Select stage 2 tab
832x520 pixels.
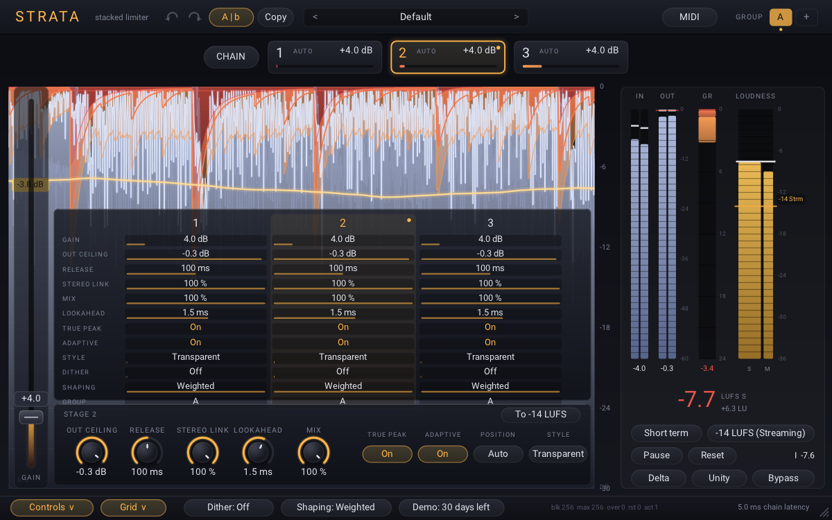click(448, 56)
